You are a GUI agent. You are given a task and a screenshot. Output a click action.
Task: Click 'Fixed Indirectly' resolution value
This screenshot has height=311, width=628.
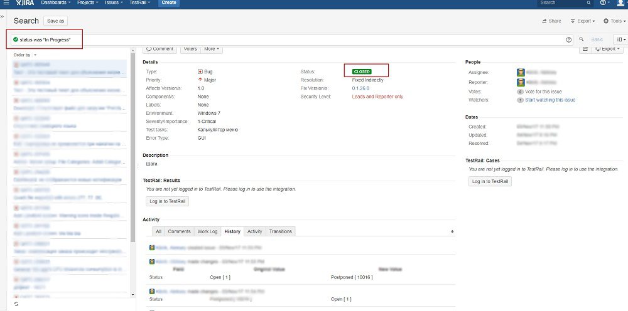pyautogui.click(x=367, y=80)
